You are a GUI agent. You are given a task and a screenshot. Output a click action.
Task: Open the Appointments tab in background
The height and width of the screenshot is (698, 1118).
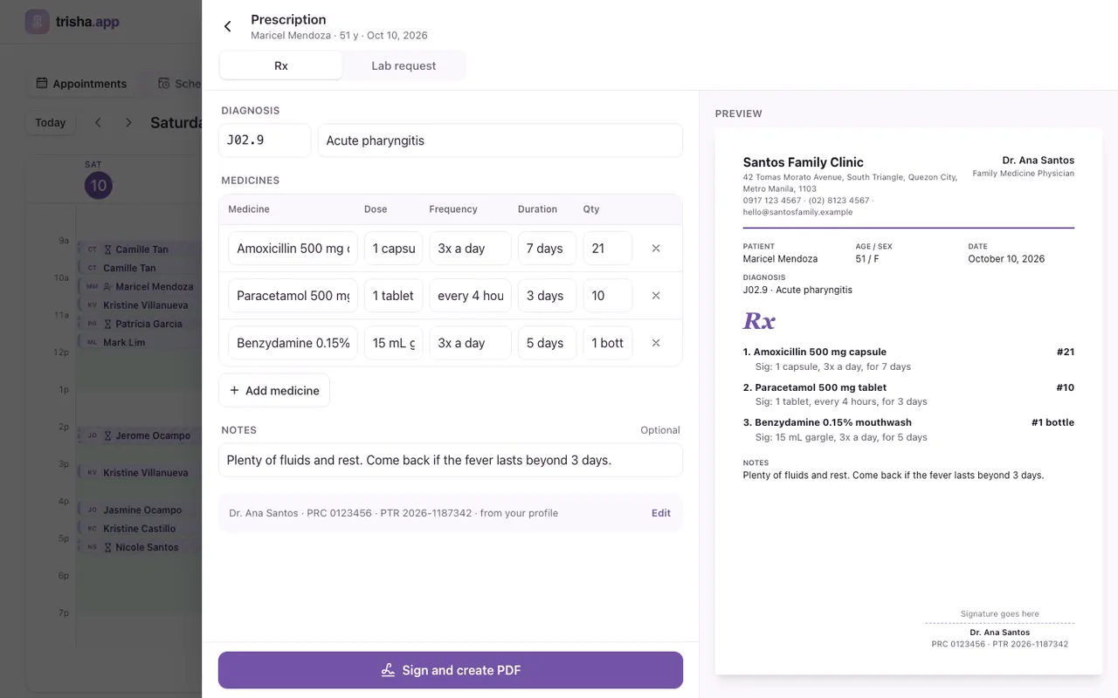click(x=81, y=84)
